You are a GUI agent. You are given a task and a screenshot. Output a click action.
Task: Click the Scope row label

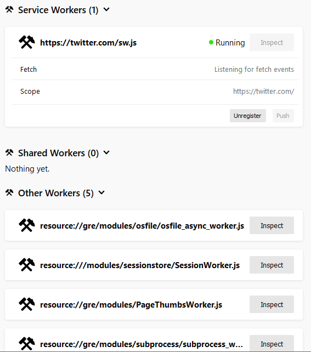pyautogui.click(x=30, y=92)
